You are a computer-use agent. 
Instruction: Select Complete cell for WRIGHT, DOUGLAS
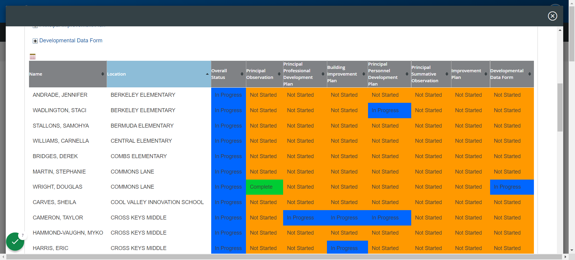pos(264,187)
